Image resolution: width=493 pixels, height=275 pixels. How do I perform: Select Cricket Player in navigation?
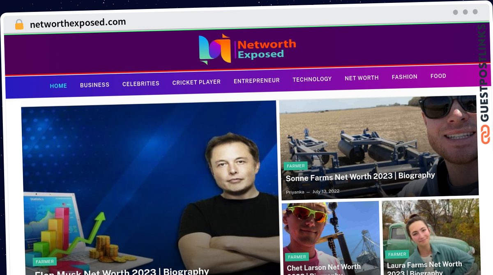pyautogui.click(x=196, y=82)
